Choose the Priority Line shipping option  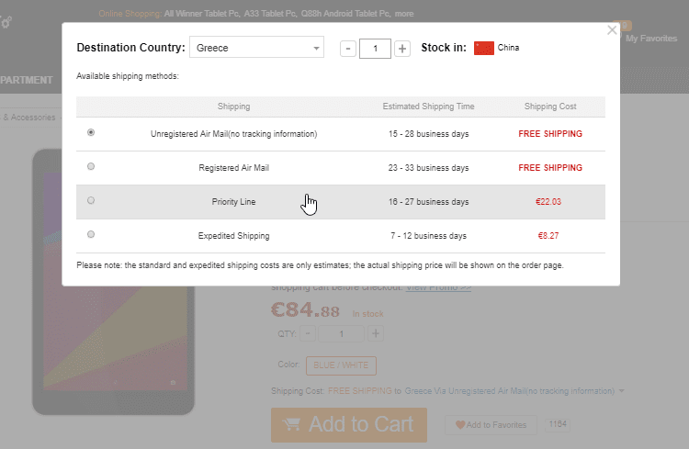click(91, 200)
